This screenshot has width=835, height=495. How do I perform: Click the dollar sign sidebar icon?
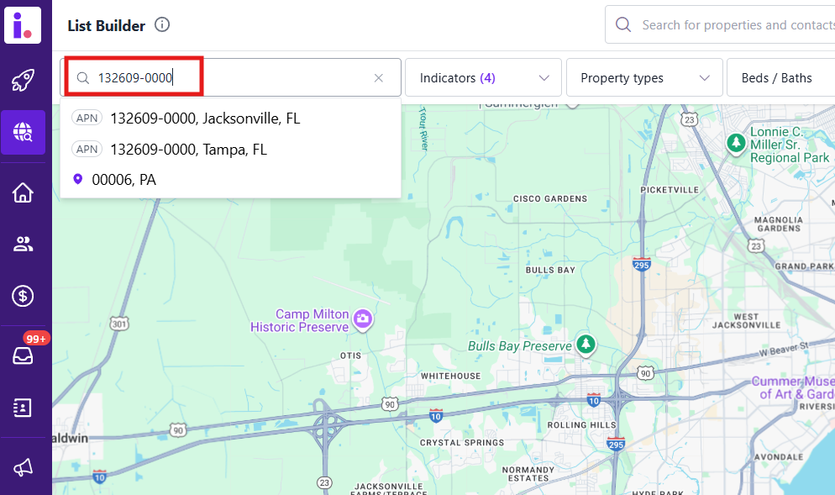point(23,296)
